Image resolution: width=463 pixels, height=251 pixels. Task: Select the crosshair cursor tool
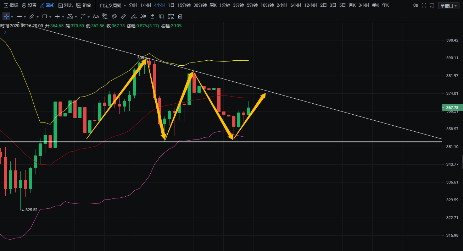click(x=6, y=16)
